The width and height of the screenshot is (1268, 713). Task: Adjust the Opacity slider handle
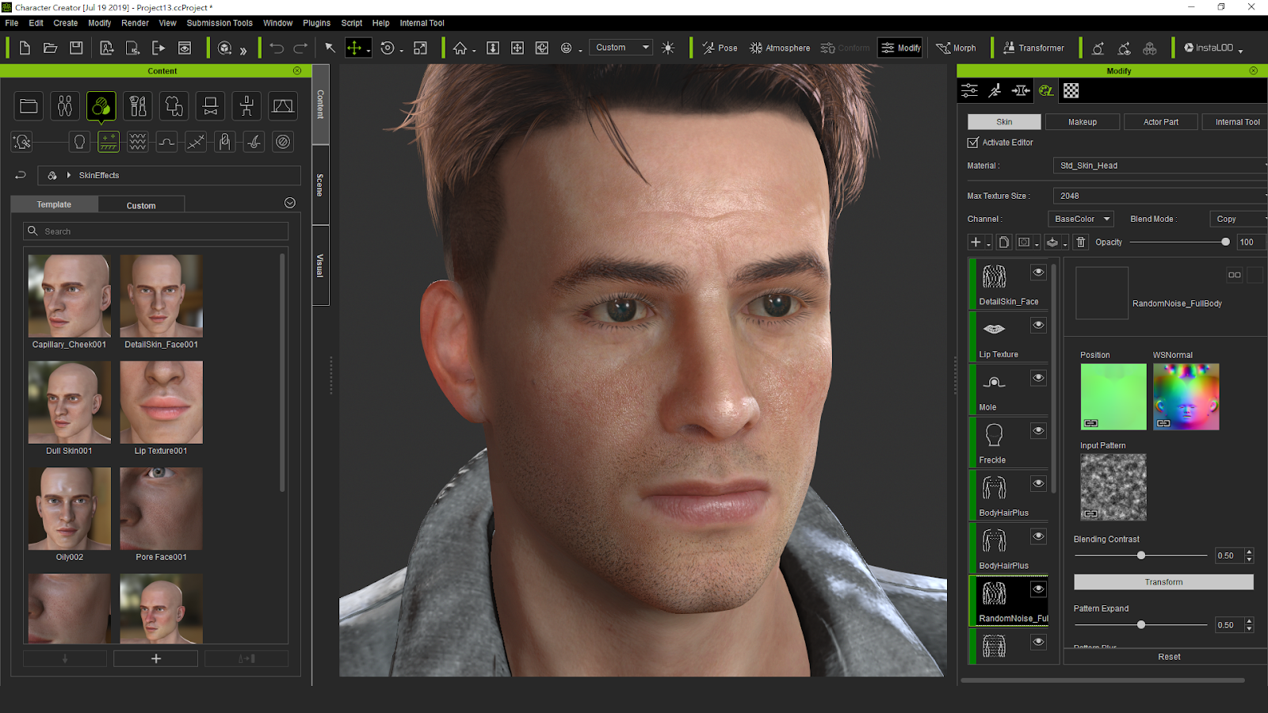pyautogui.click(x=1225, y=242)
